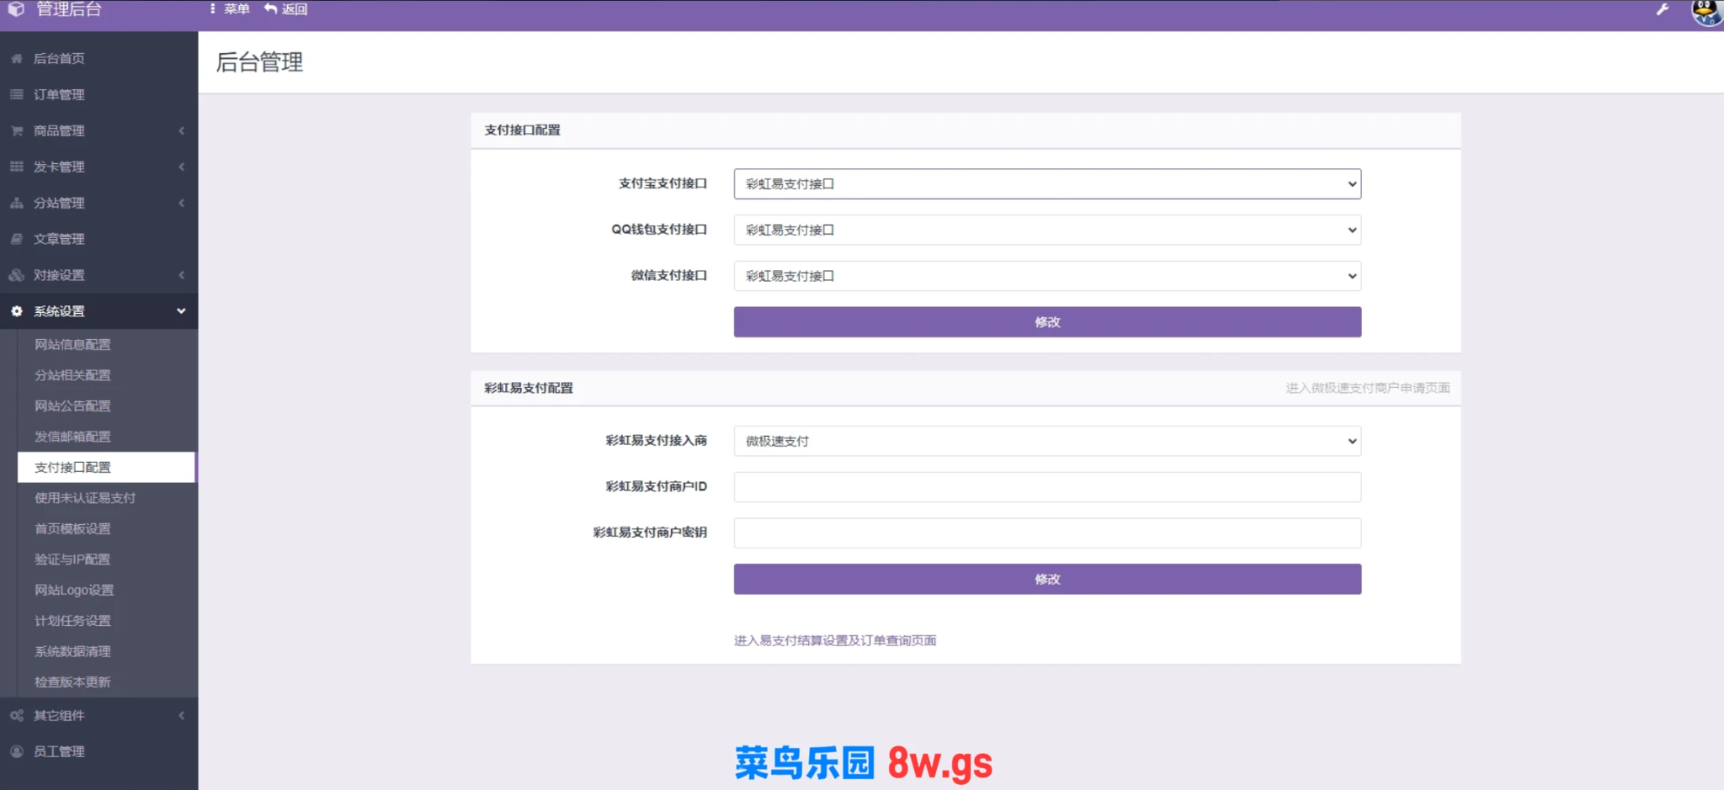
Task: Open 进入易支付结算设置及订单查询页面 link
Action: coord(835,641)
